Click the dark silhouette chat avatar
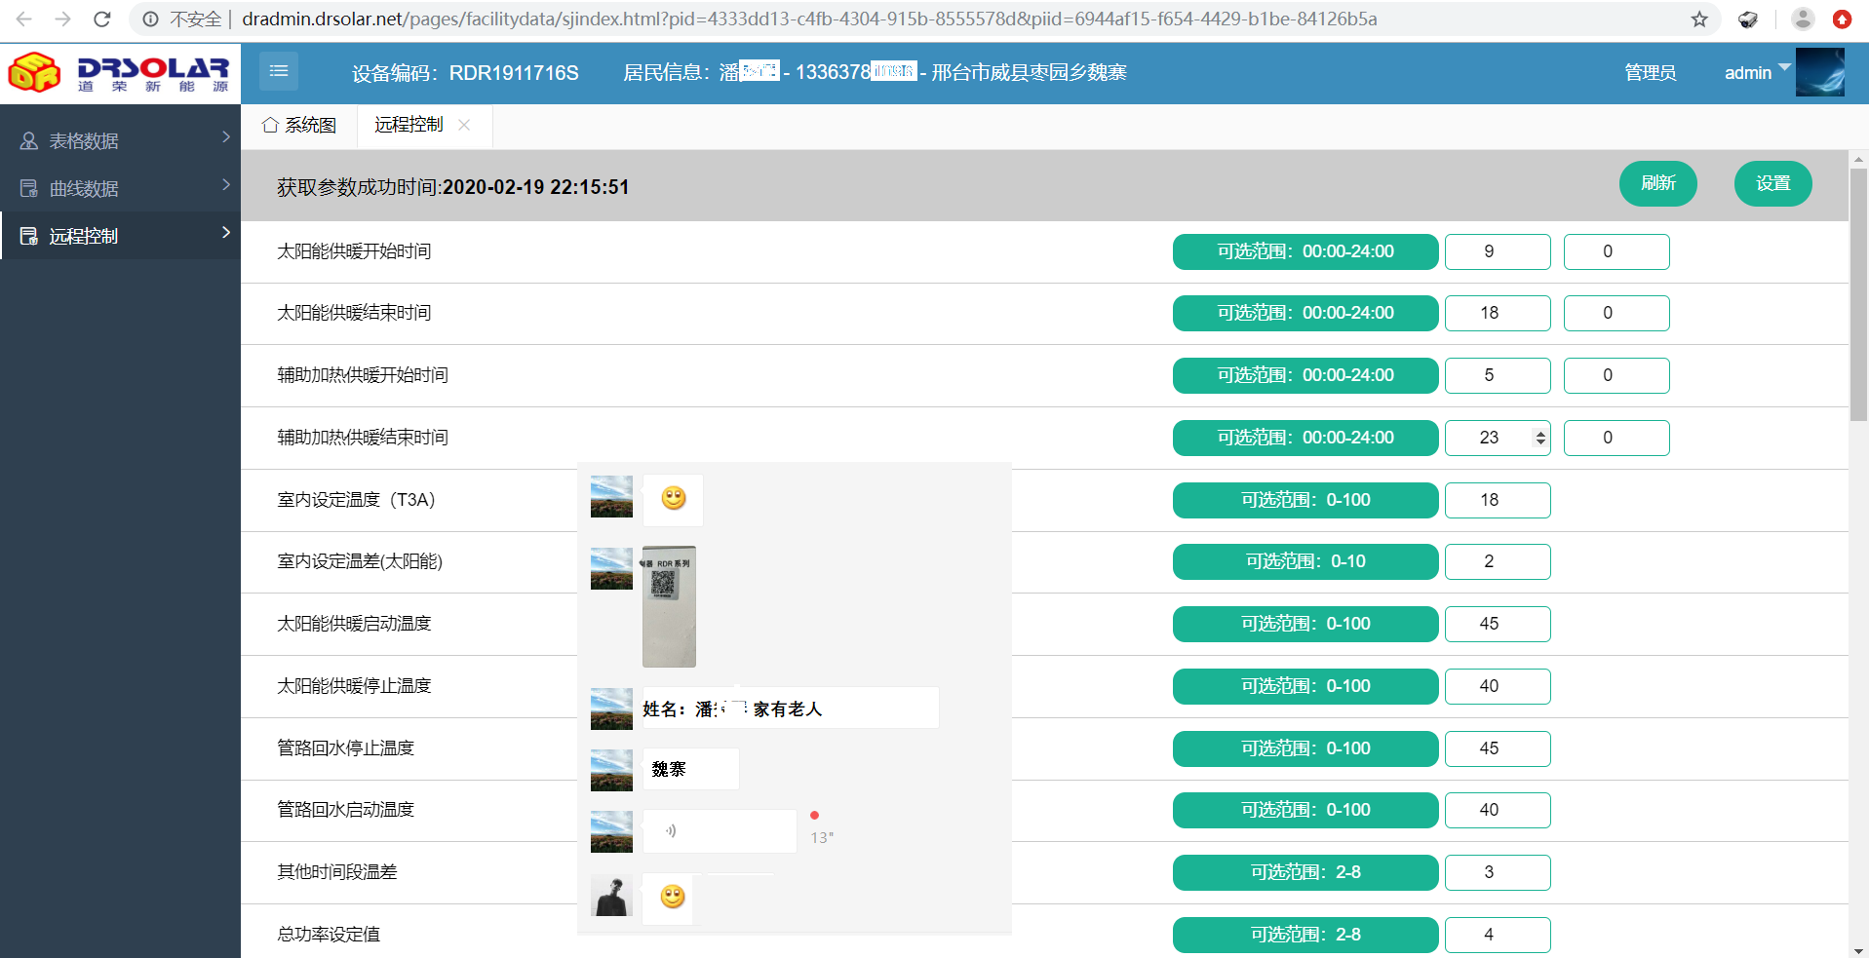This screenshot has width=1869, height=958. click(x=611, y=895)
